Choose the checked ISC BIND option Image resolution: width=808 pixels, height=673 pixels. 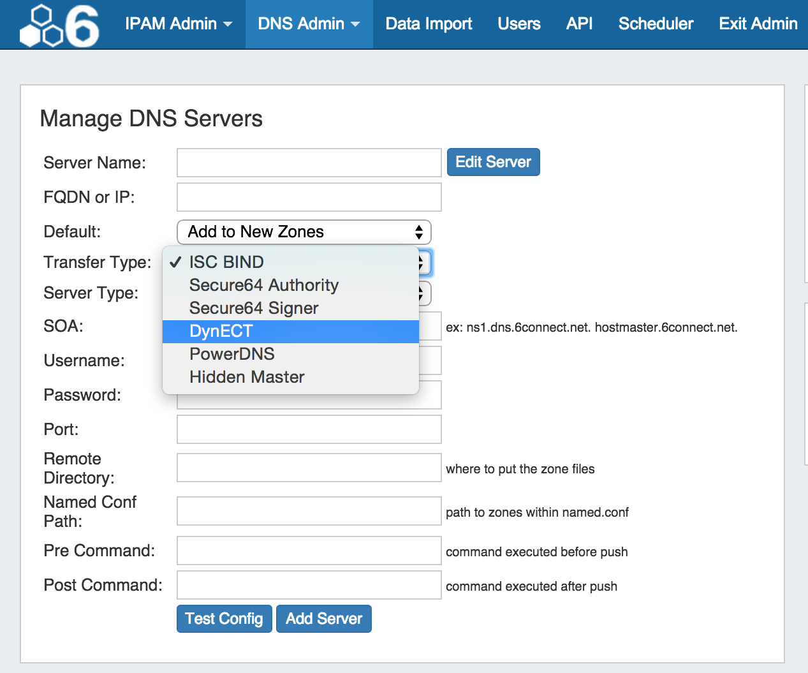[291, 262]
